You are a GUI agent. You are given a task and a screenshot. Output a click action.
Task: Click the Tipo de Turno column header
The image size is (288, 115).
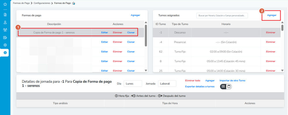point(180,24)
